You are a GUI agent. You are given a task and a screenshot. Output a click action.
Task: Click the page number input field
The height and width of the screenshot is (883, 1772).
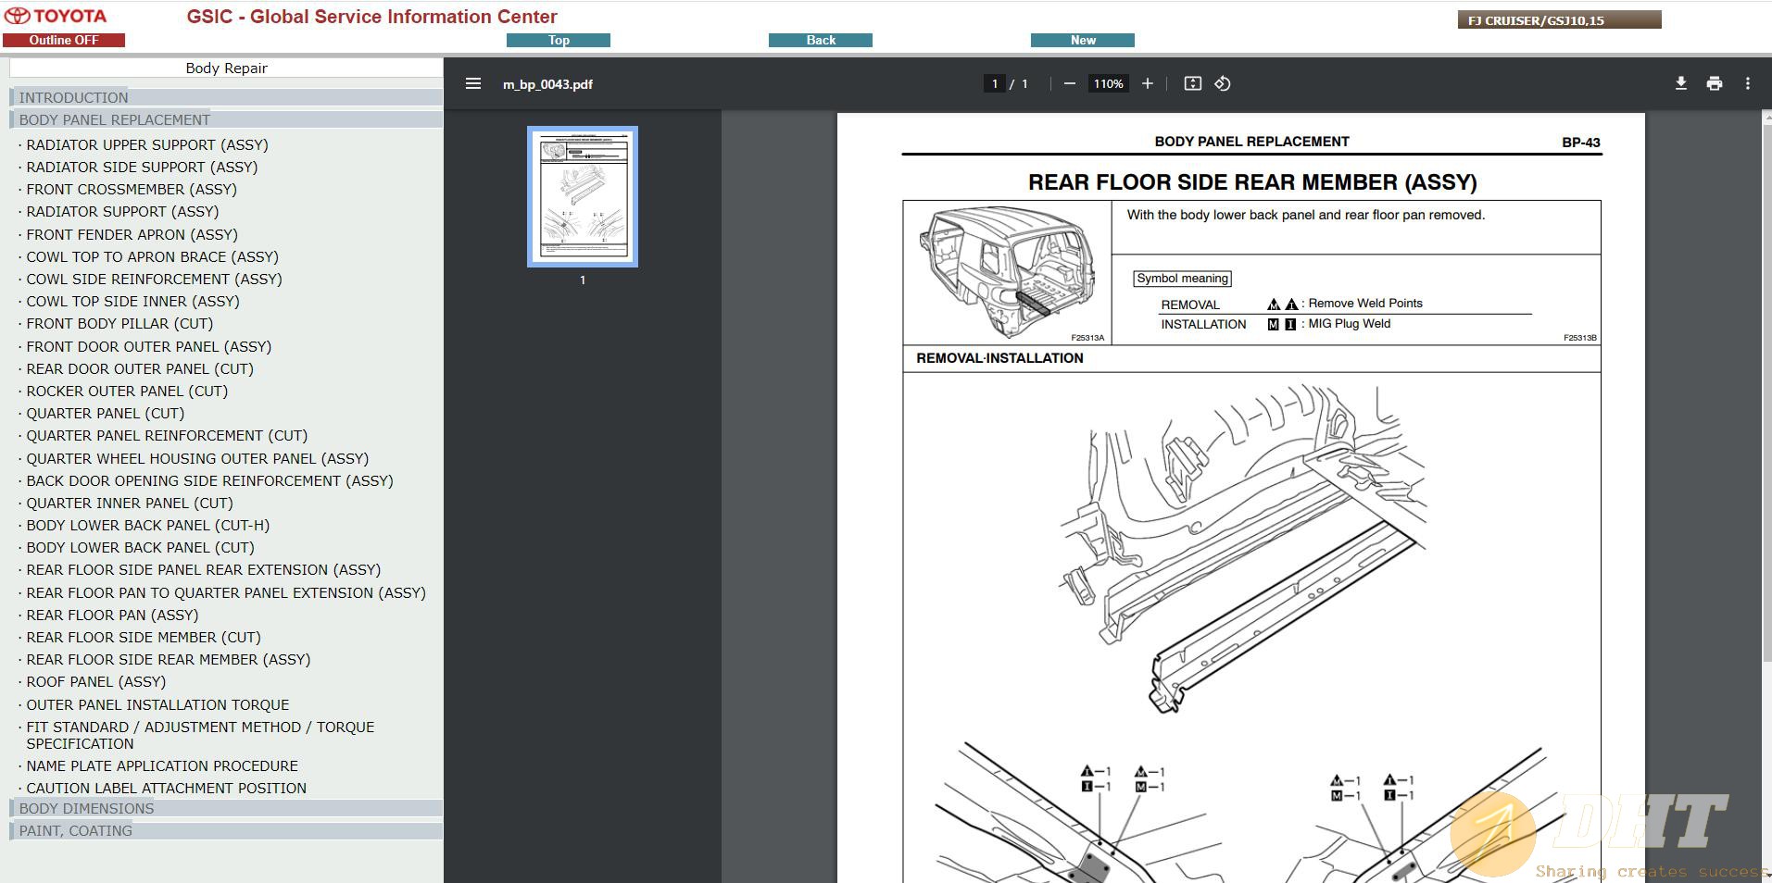(995, 83)
